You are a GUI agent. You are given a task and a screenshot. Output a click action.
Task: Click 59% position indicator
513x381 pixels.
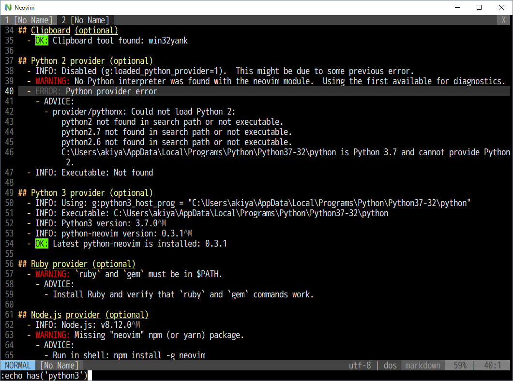click(460, 366)
